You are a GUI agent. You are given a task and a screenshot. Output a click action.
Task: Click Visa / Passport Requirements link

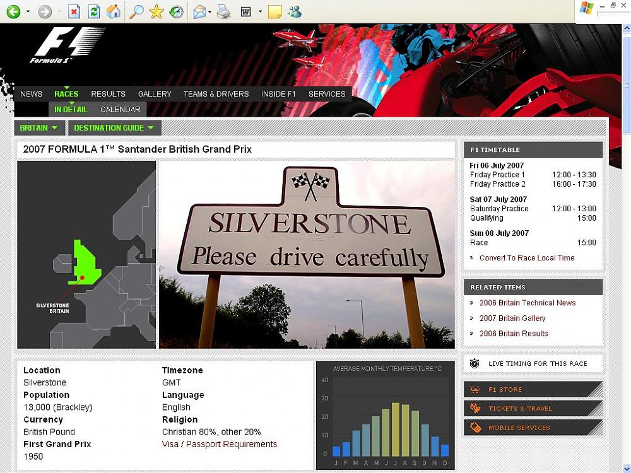point(220,444)
